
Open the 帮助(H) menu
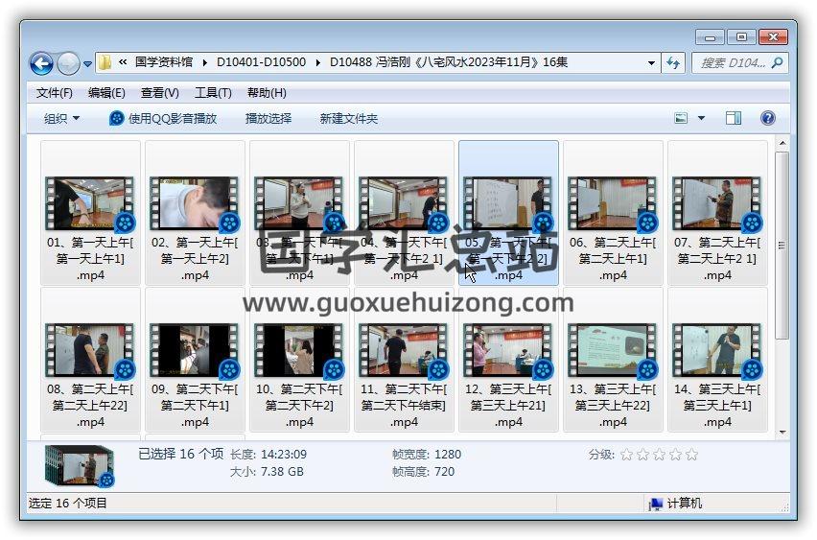pyautogui.click(x=267, y=93)
